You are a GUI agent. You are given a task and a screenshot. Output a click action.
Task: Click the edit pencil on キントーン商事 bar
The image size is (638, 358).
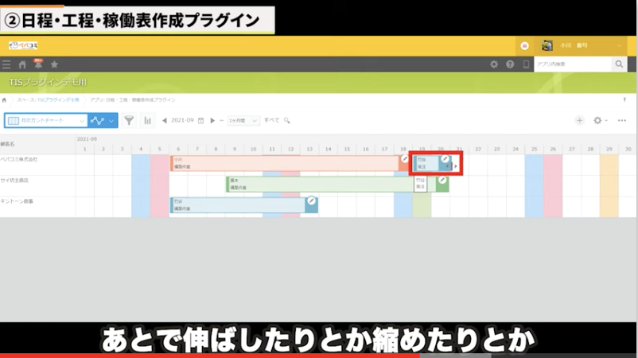(312, 200)
